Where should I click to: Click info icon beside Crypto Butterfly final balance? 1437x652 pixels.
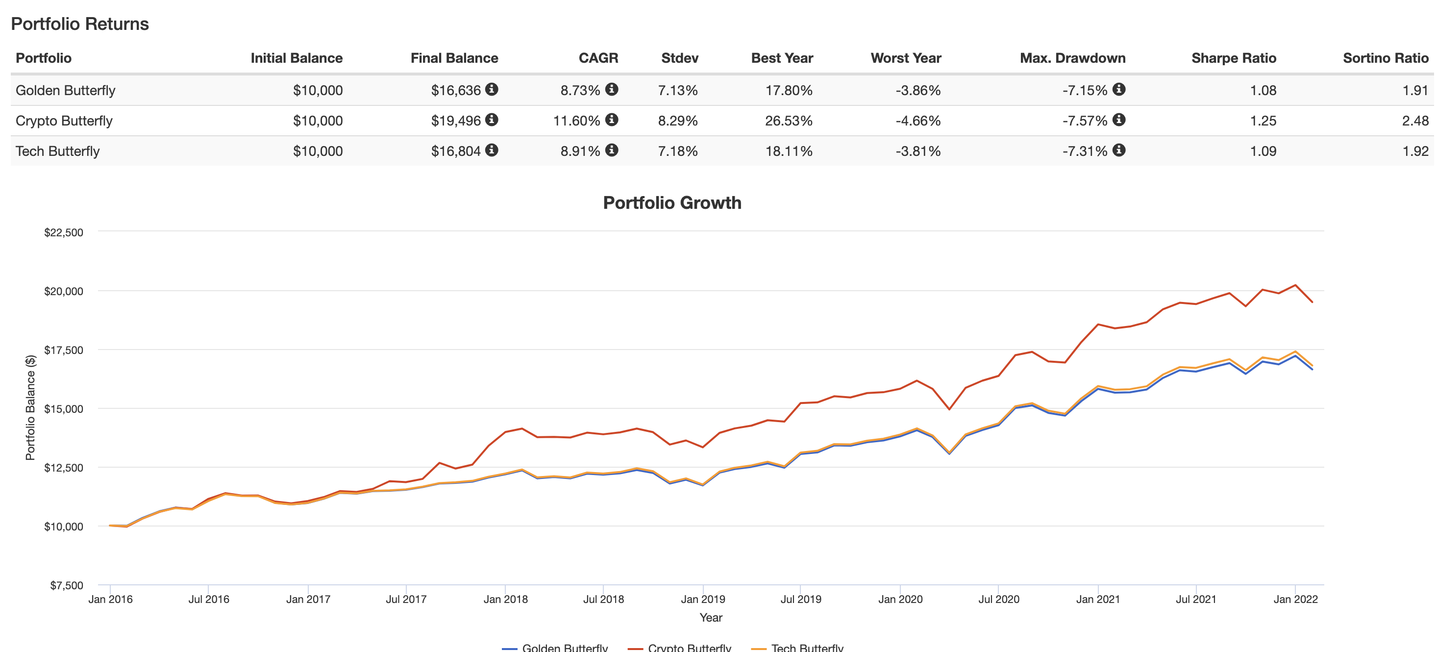492,120
